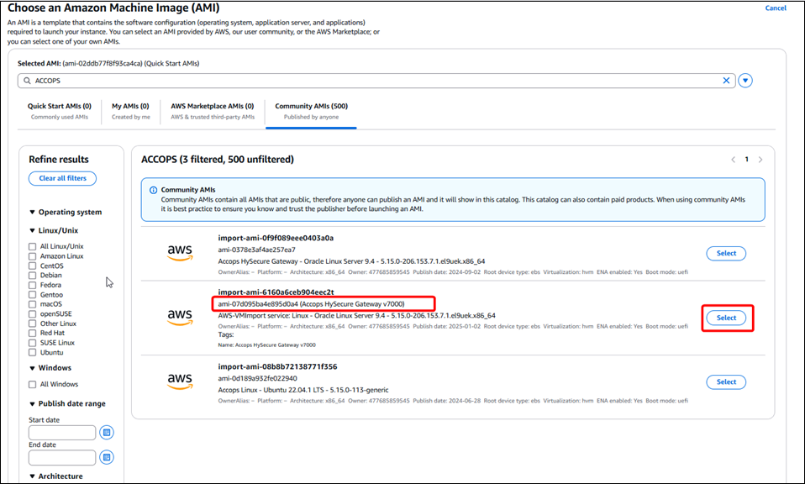Viewport: 805px width, 484px height.
Task: Tick the All Windows checkbox
Action: (33, 385)
